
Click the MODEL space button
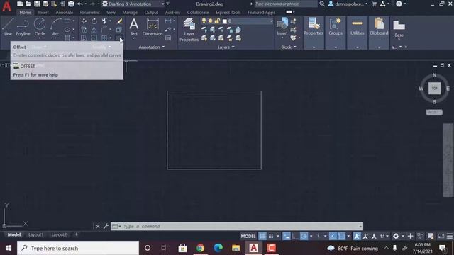coord(248,236)
